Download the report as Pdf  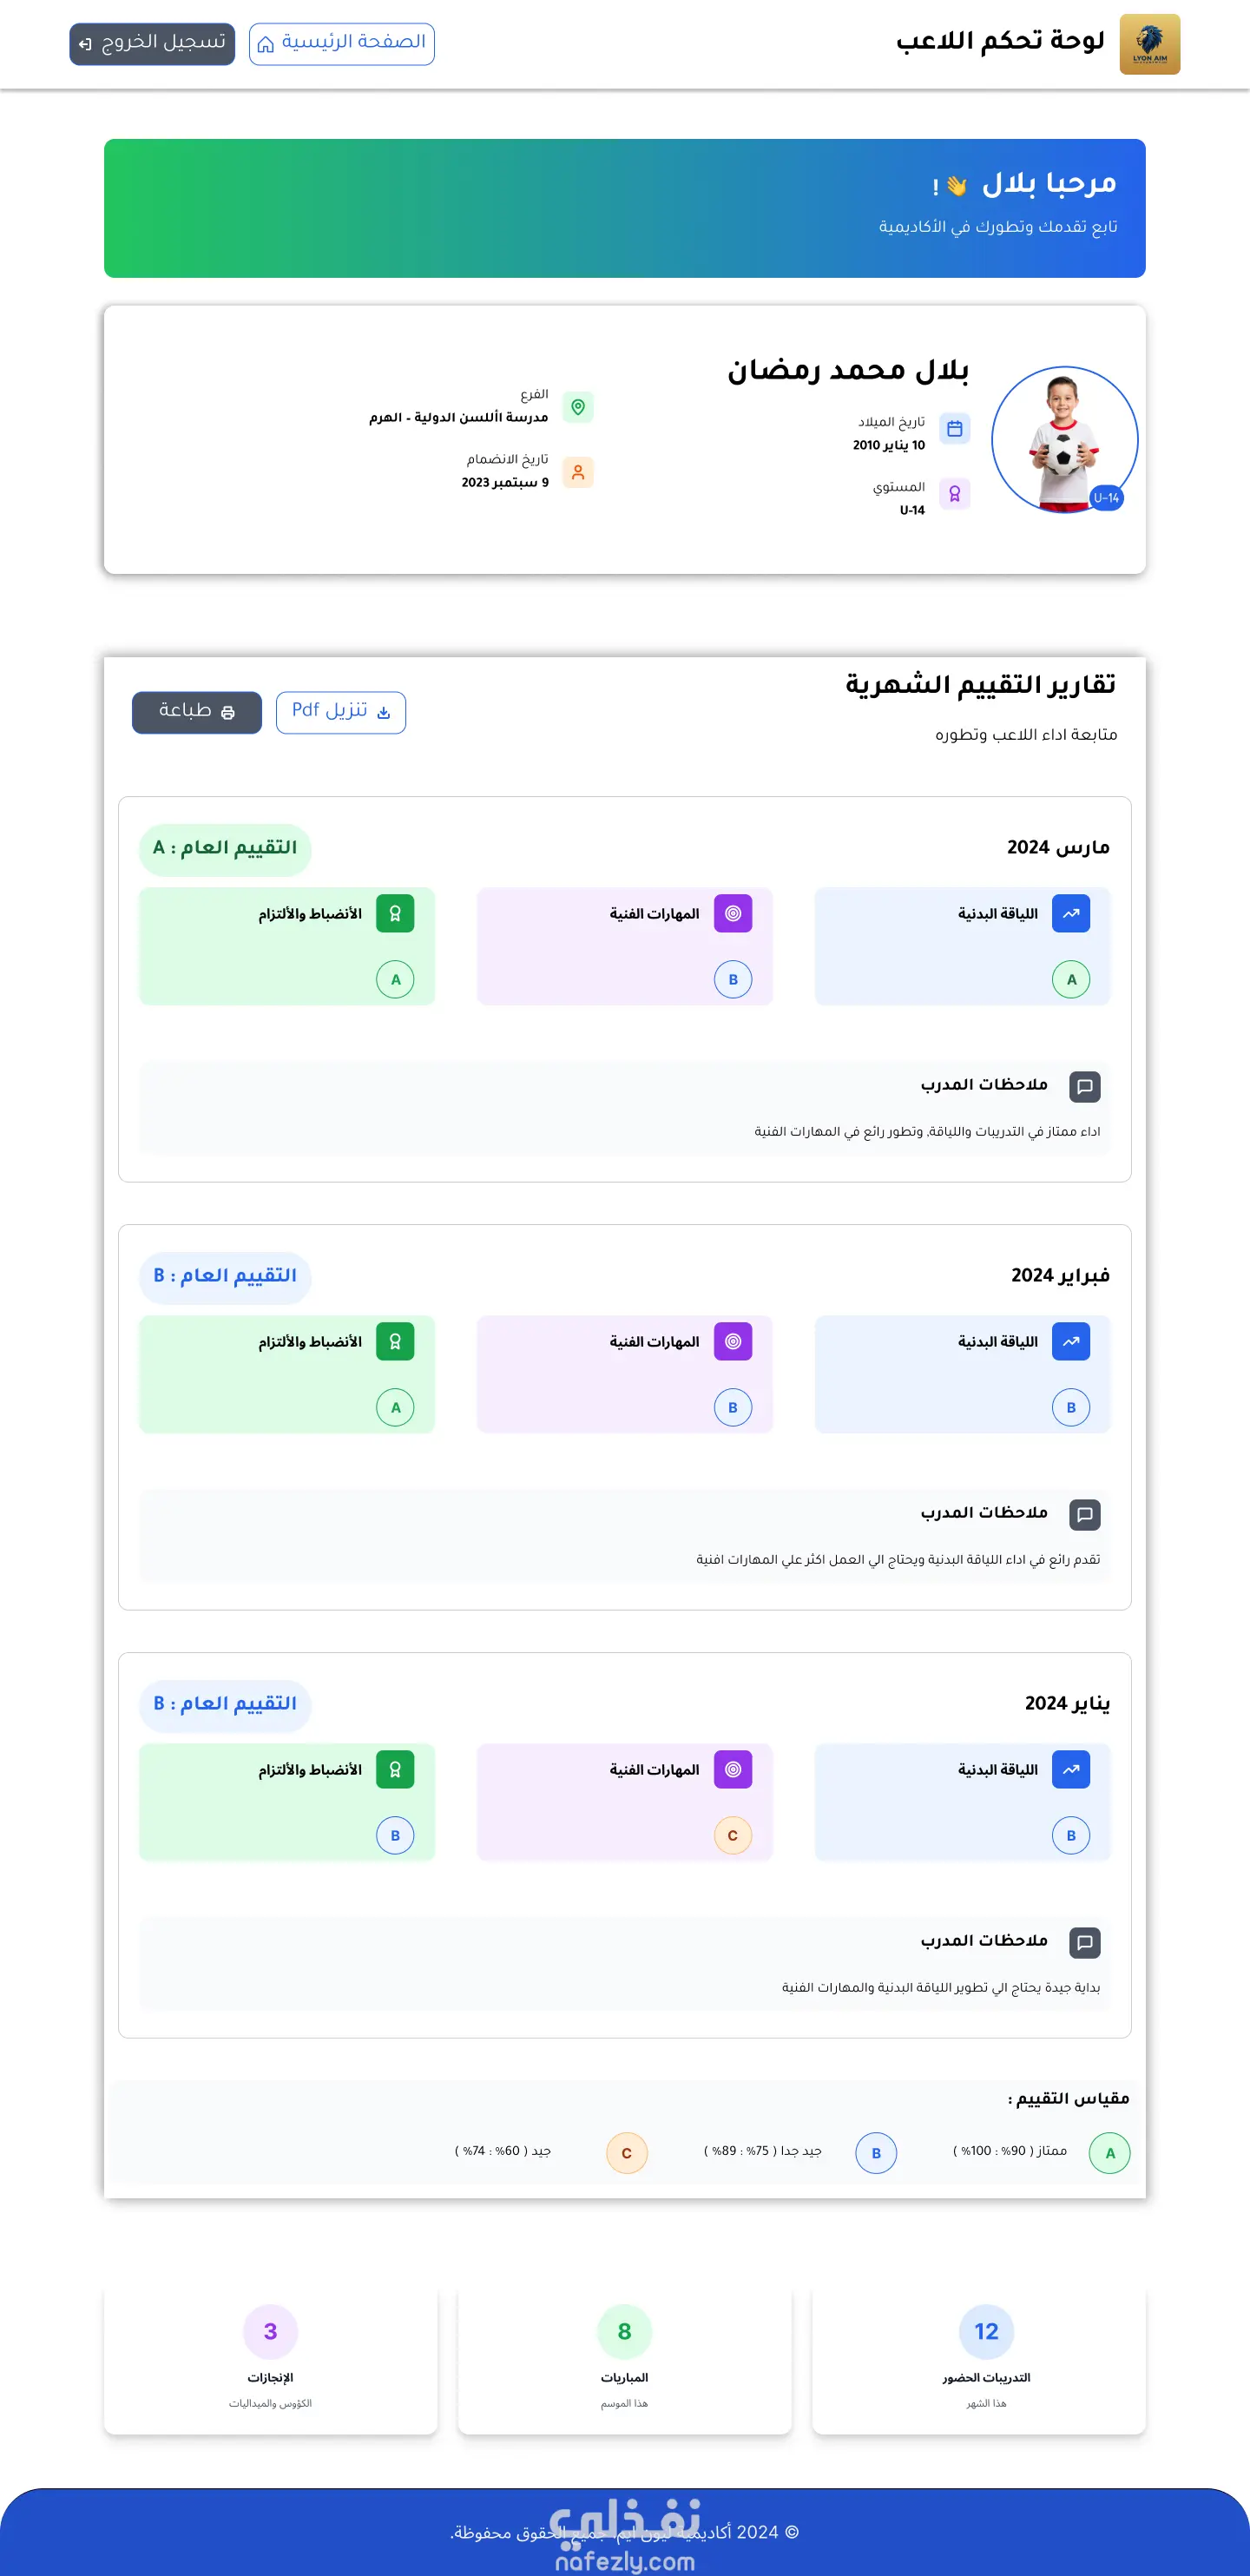[x=341, y=712]
